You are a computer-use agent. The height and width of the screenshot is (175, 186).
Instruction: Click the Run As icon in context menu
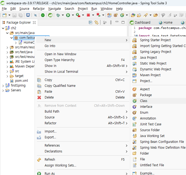tap(39, 173)
